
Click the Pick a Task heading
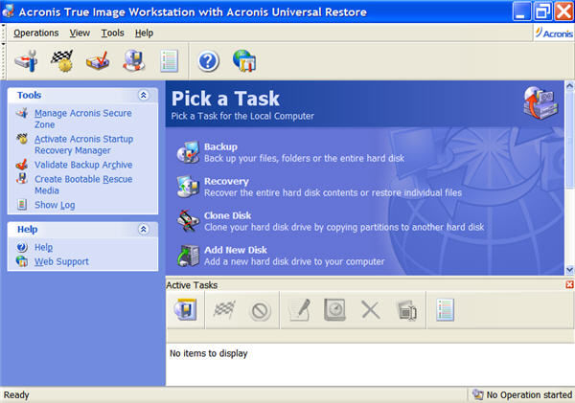click(x=225, y=99)
